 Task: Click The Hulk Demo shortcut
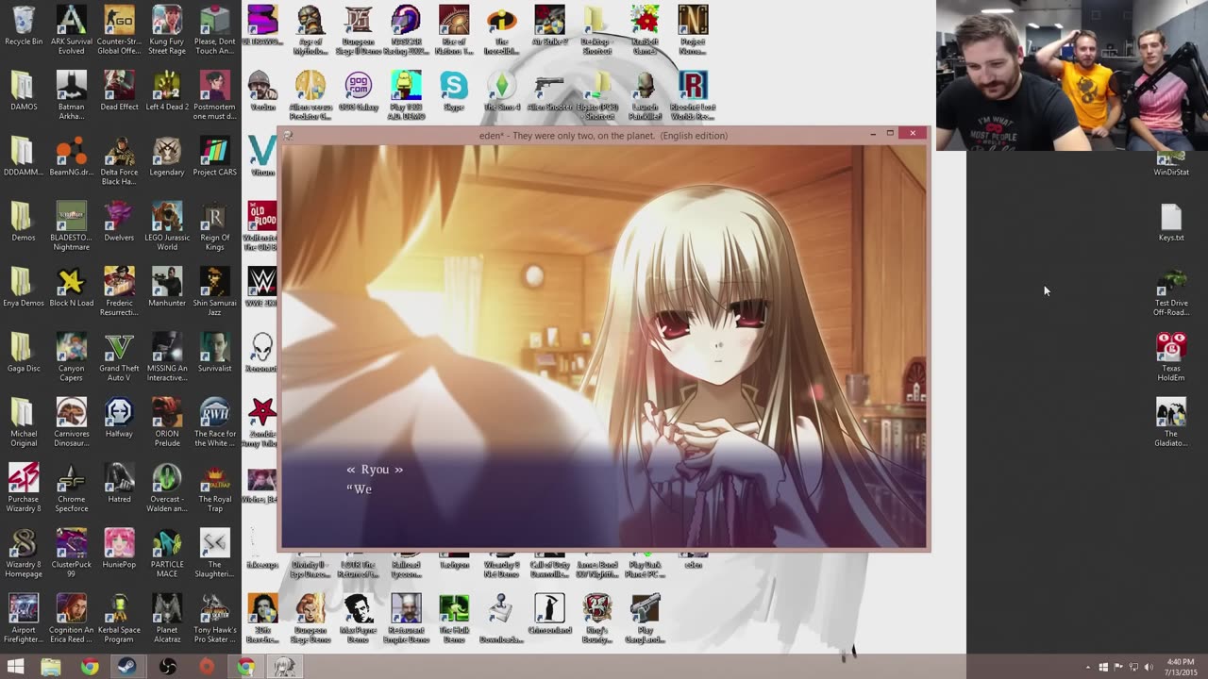tap(453, 619)
